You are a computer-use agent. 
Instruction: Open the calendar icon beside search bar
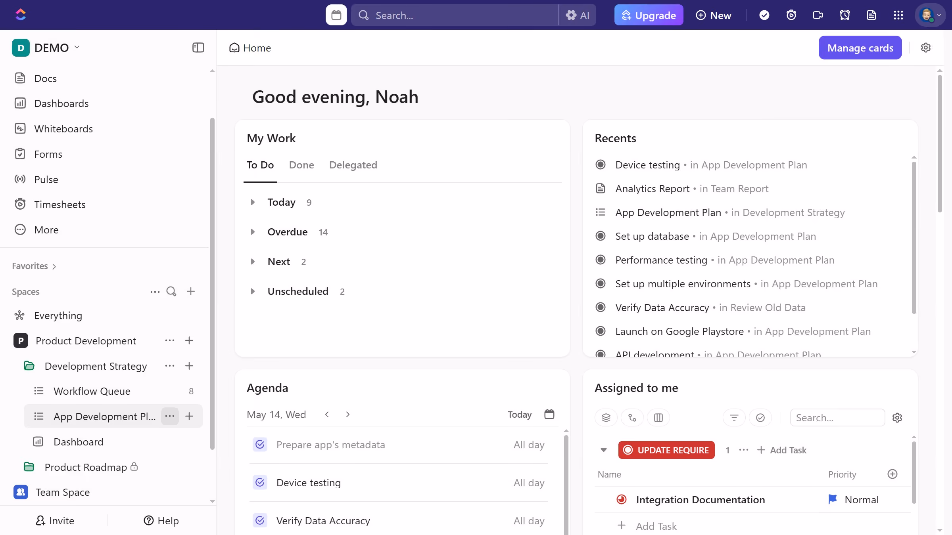336,15
